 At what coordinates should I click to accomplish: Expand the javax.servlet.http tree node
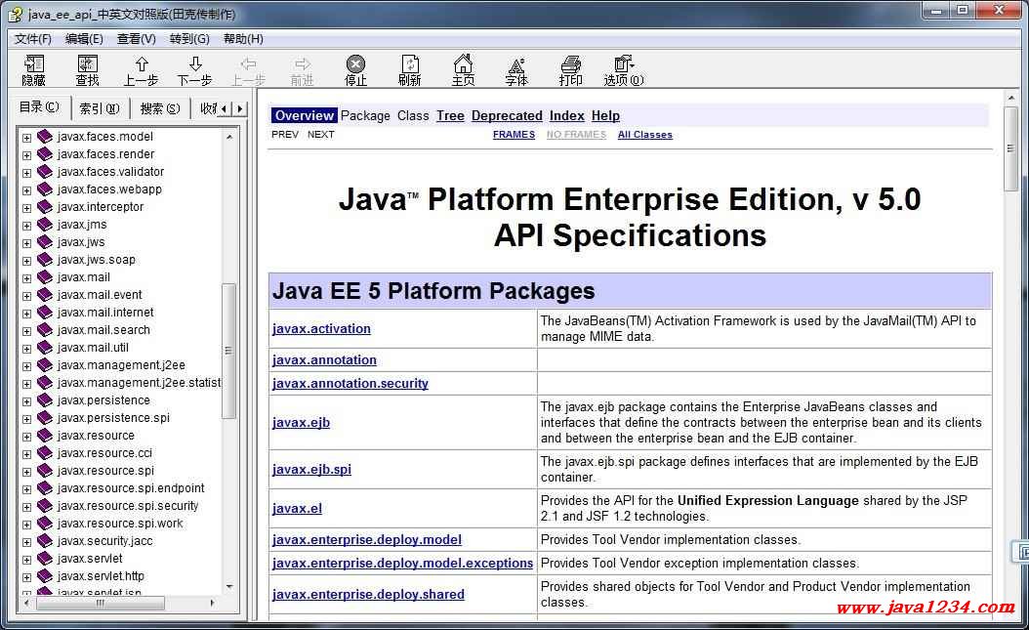(x=27, y=577)
